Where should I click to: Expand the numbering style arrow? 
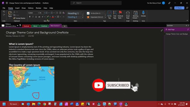click(54, 13)
